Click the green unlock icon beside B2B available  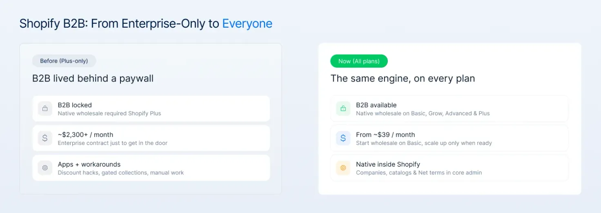point(343,109)
